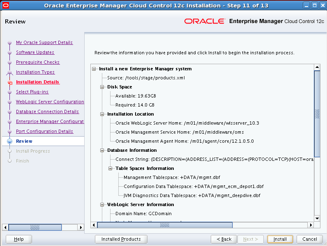Collapse the Installation Location node
This screenshot has height=246, width=327.
(x=102, y=114)
